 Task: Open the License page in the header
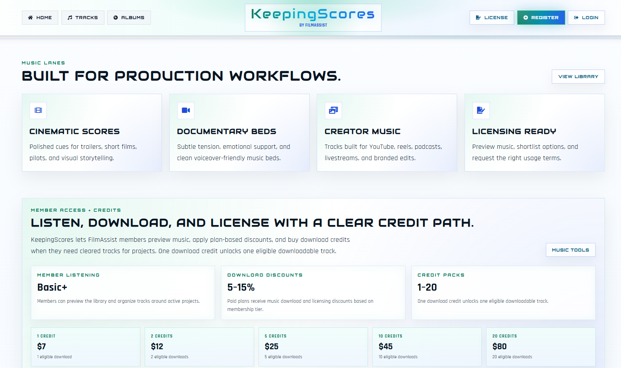[492, 18]
